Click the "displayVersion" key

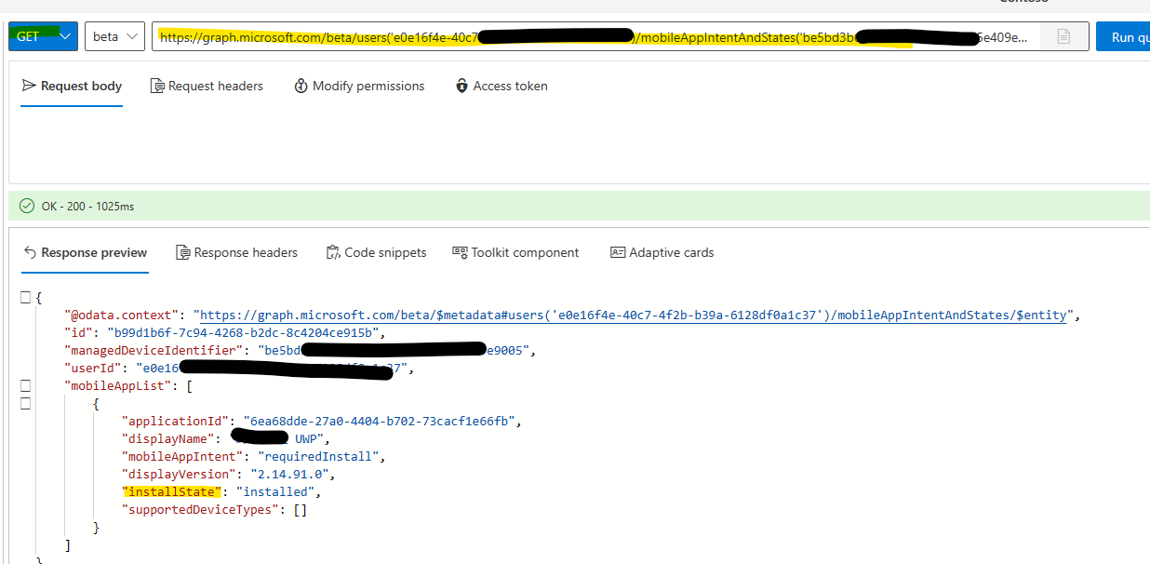point(178,474)
